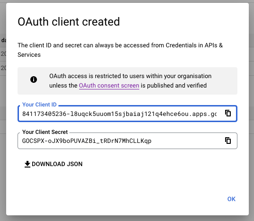This screenshot has width=254, height=221.
Task: Open the OAuth consent screen link
Action: click(109, 86)
